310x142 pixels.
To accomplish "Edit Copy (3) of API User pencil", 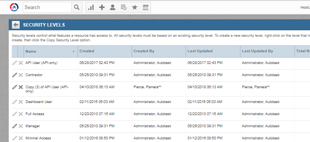I will [x=14, y=87].
